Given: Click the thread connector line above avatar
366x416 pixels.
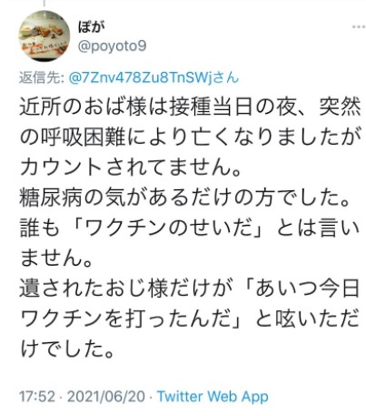Looking at the screenshot, I should click(x=45, y=3).
